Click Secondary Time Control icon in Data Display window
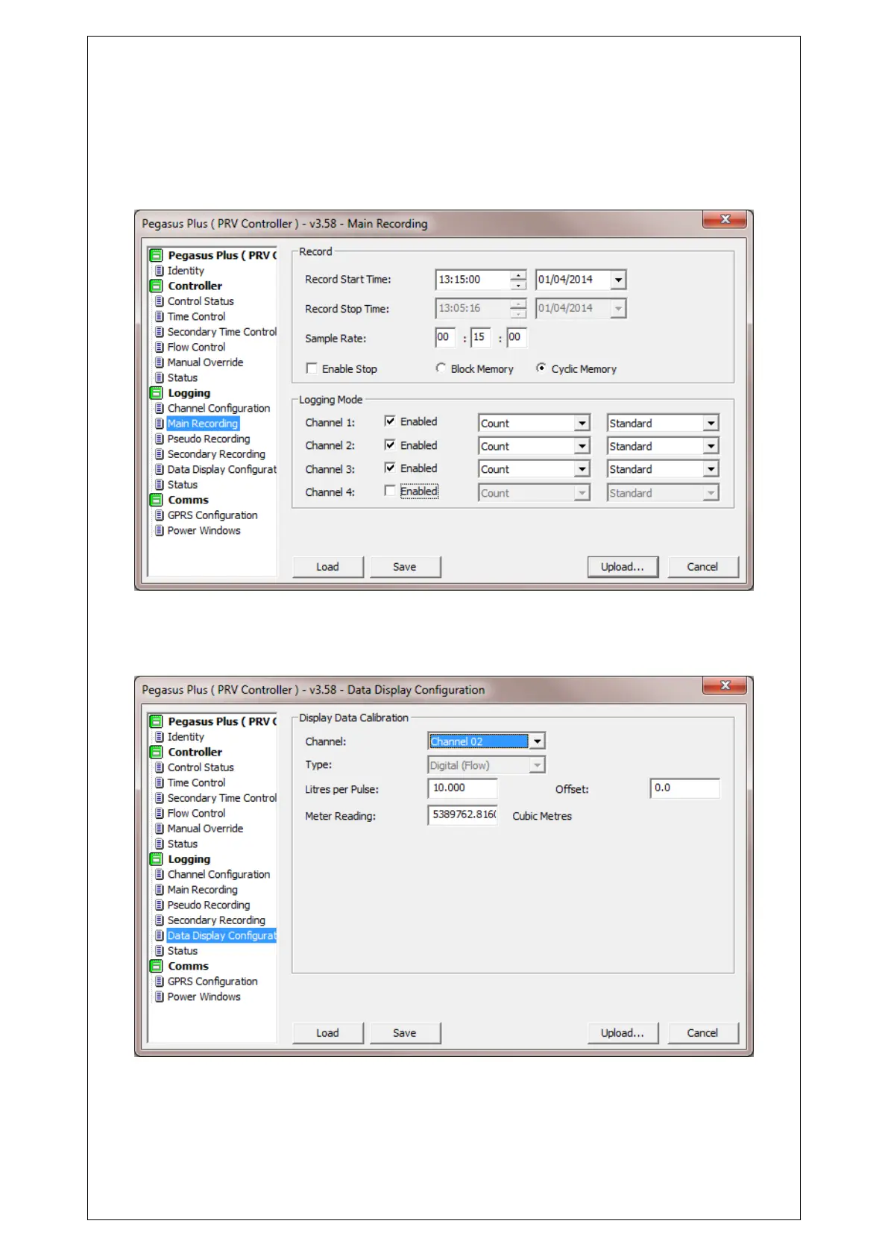The width and height of the screenshot is (888, 1256). (x=159, y=798)
